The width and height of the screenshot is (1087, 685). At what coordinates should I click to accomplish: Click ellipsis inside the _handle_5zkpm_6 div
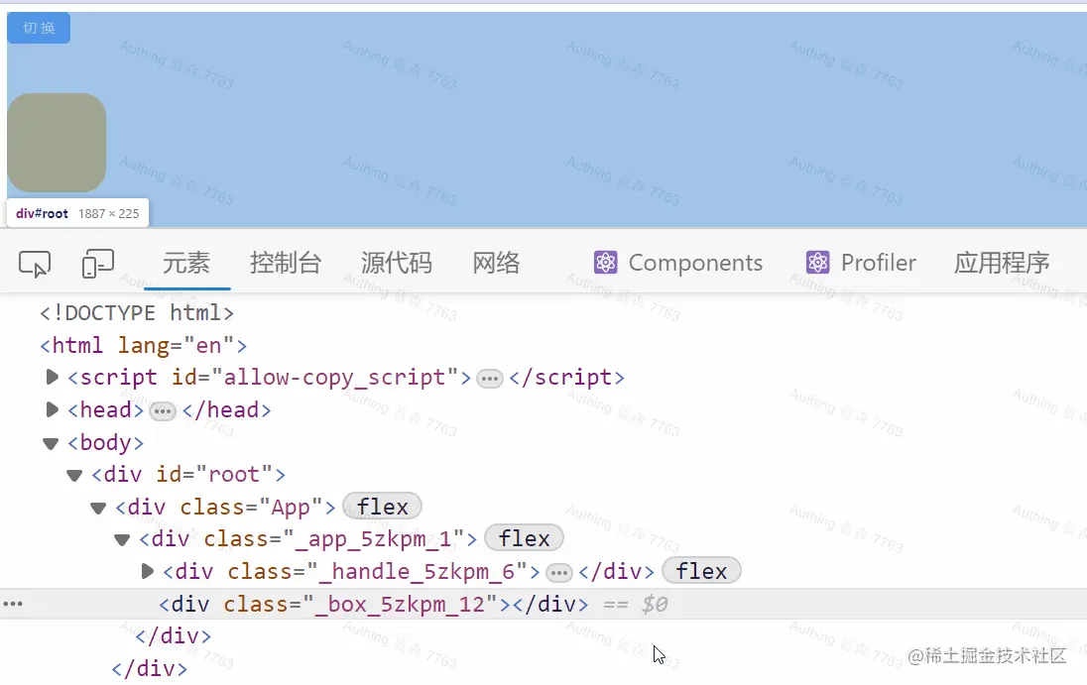pos(558,573)
